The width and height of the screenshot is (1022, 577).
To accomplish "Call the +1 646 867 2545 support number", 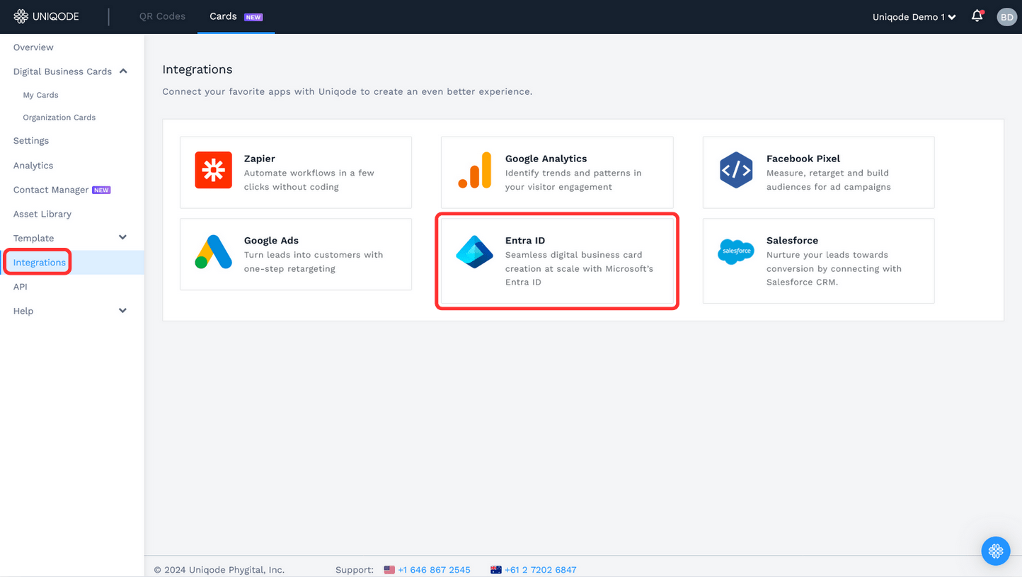I will pos(434,569).
